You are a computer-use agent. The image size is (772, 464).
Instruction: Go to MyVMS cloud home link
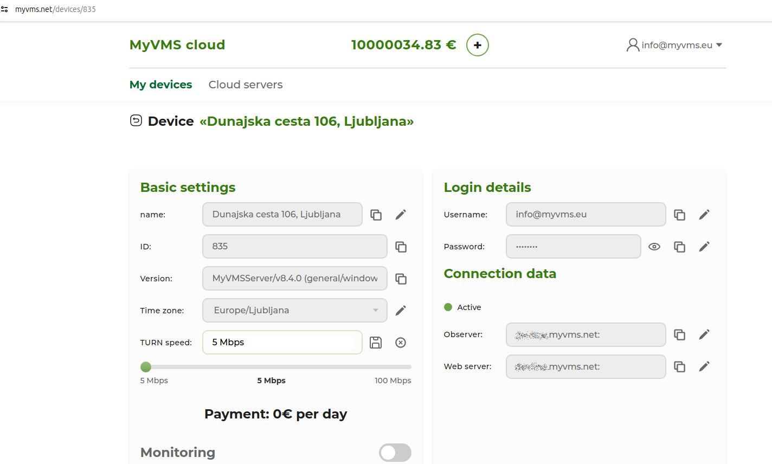point(177,45)
